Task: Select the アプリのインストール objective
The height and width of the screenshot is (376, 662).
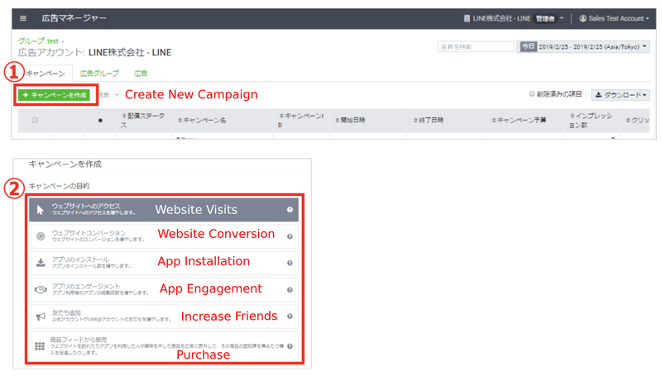Action: [x=163, y=263]
